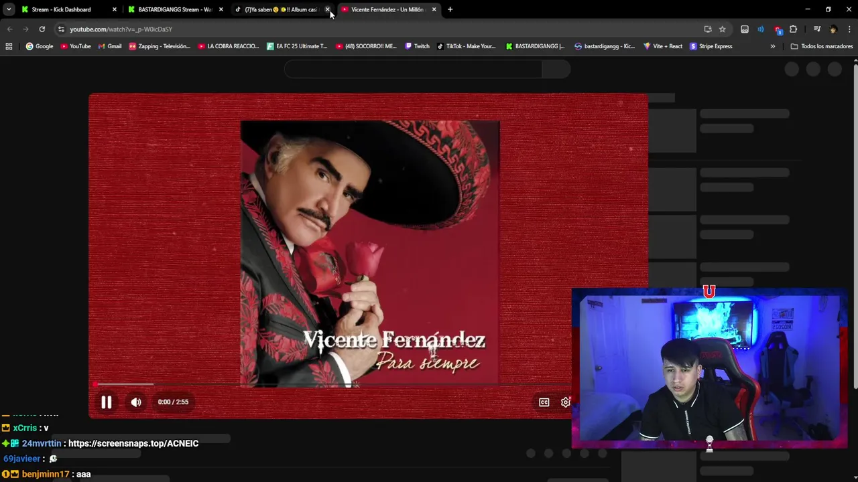Open the media controls music-note icon
858x482 pixels.
pos(816,29)
